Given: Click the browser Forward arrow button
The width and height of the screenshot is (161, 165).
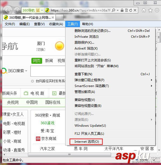Looking at the screenshot, I should pos(17,10).
